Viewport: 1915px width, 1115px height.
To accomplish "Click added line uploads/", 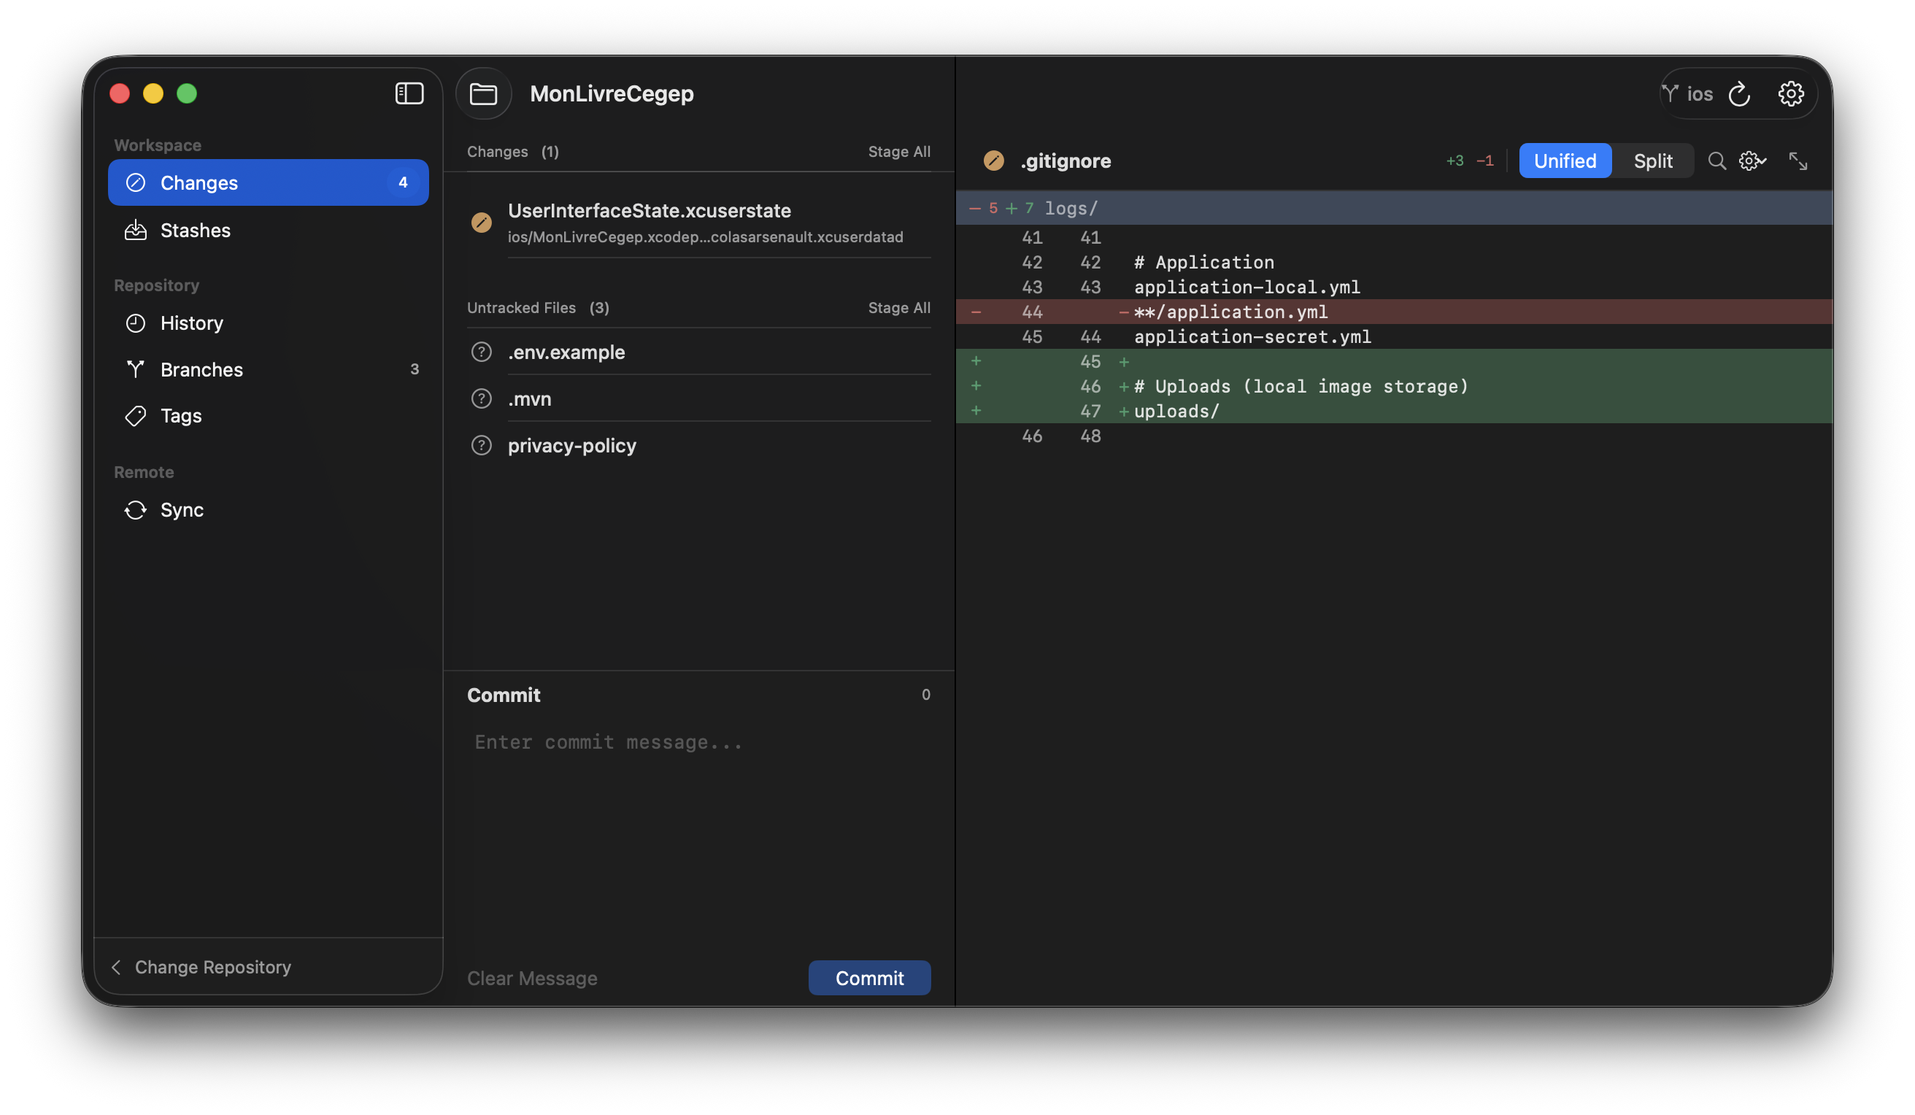I will pyautogui.click(x=1394, y=411).
